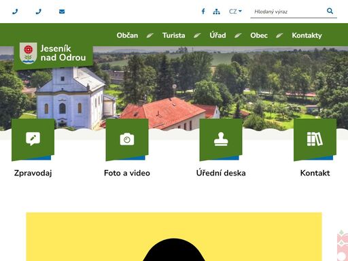Click the Zpravodaj speech bubble tile icon
Screen dimensions: 348x261
click(x=33, y=139)
